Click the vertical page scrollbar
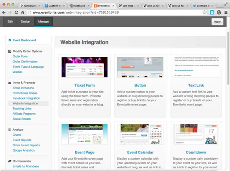Screen dimensions: 230x171 228,58
